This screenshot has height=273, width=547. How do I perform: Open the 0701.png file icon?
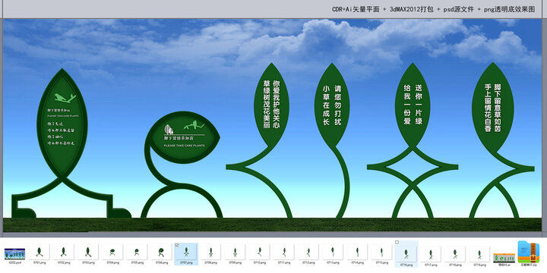click(39, 252)
